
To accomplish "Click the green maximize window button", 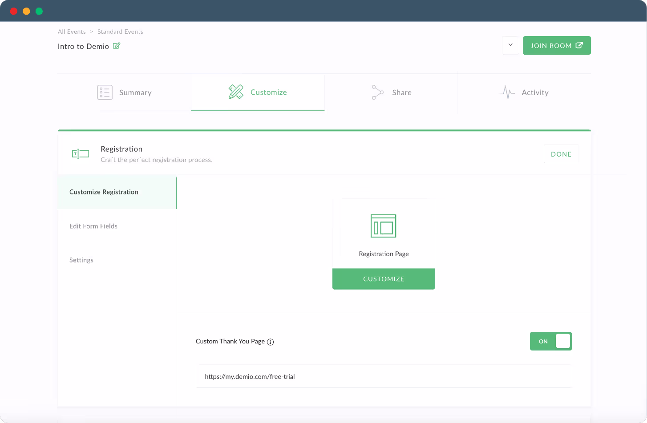I will (39, 11).
